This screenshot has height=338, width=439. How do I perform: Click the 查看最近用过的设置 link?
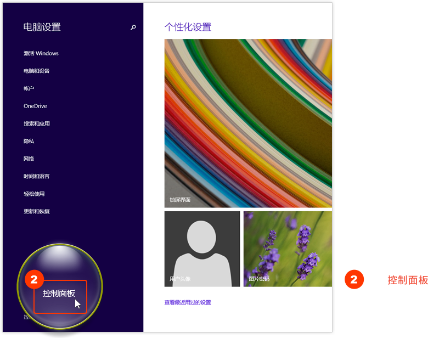point(188,302)
